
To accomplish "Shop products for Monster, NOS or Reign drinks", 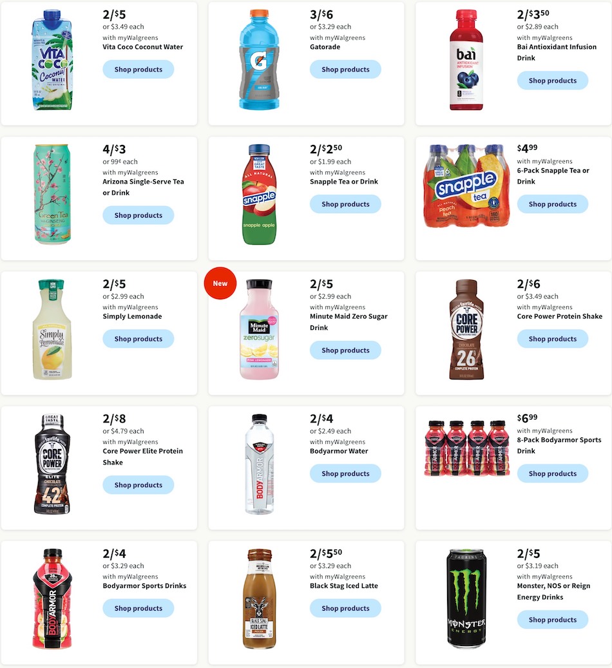I will point(552,619).
